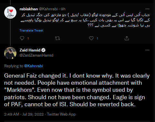Open more options on Zaid Hamid's tweet
Screen dimensions: 155x122
click(147, 50)
